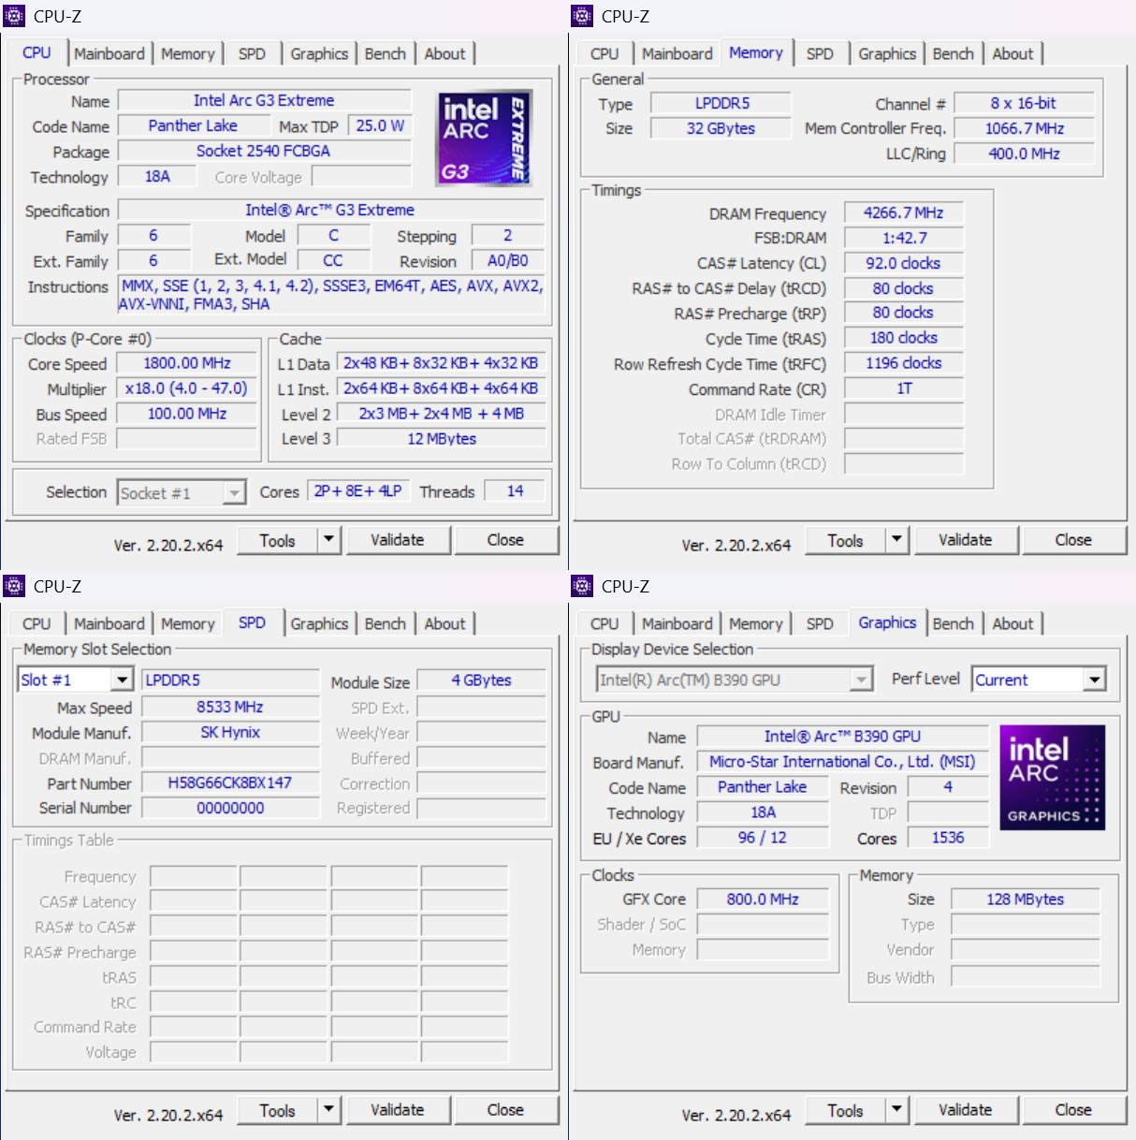This screenshot has width=1136, height=1140.
Task: Click Package value Socket 2540 FCBGA
Action: point(264,151)
